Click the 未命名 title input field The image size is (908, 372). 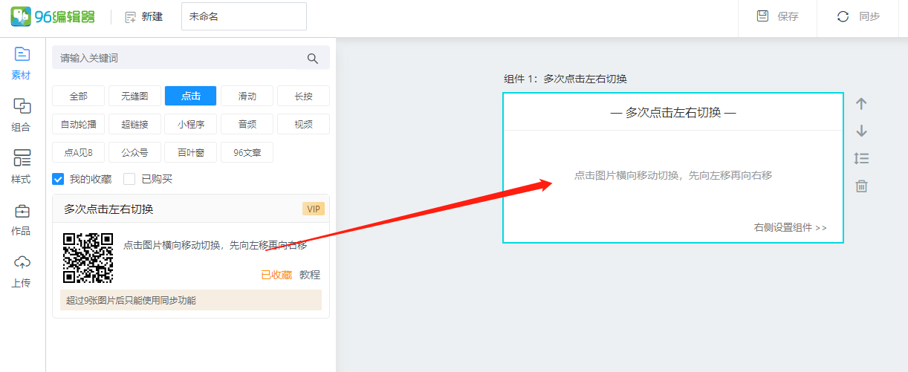point(244,16)
